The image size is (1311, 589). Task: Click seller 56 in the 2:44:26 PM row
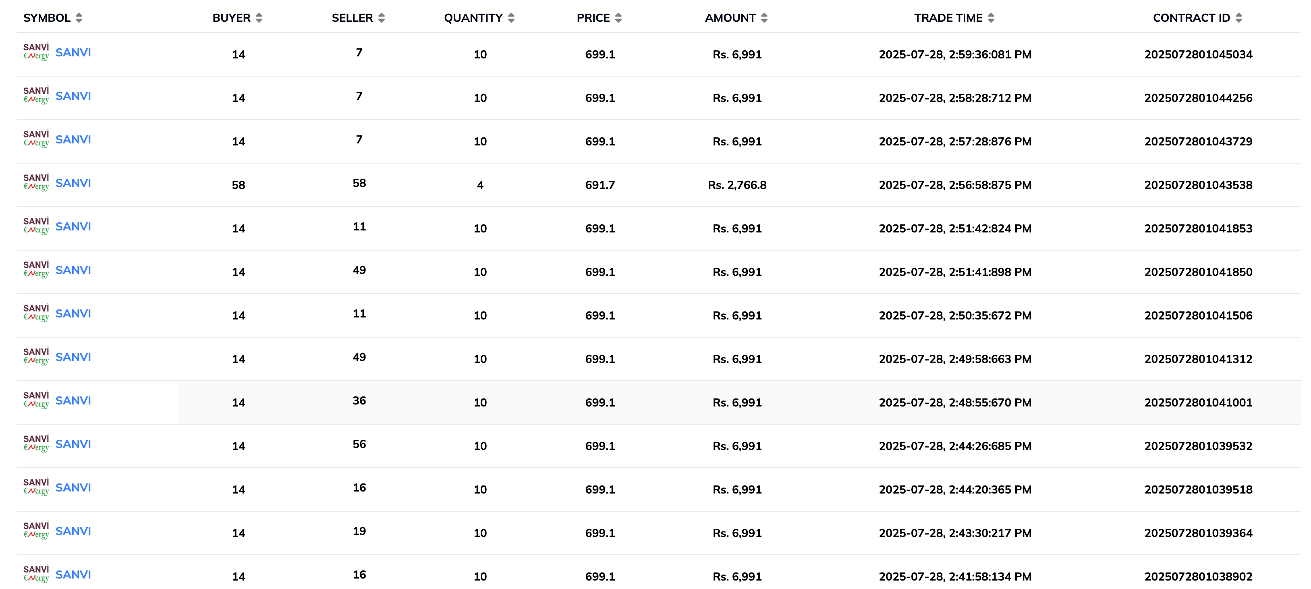(359, 444)
